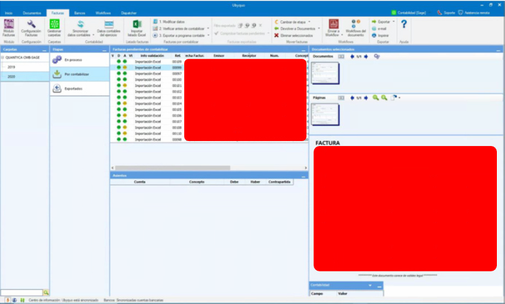505x304 pixels.
Task: Select invoice row with Ref 00098
Action: 209,139
